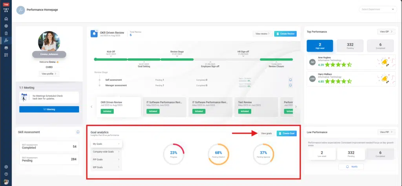Select Company-wide Goals tab
This screenshot has height=186, width=402.
pos(106,152)
